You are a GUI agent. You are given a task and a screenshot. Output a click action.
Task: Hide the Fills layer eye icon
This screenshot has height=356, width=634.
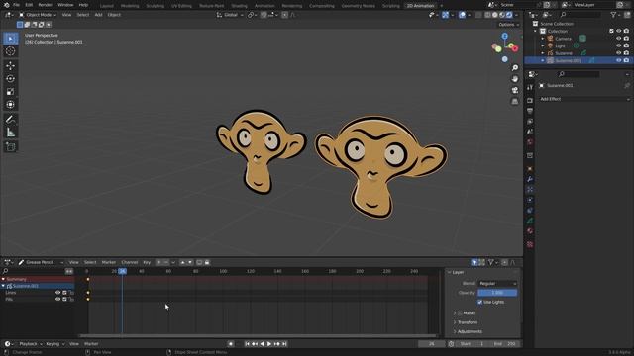(x=57, y=299)
